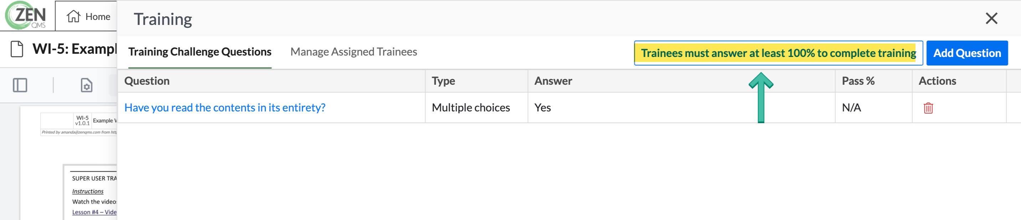The image size is (1021, 220).
Task: Select the Training Challenge Questions tab
Action: pyautogui.click(x=200, y=52)
